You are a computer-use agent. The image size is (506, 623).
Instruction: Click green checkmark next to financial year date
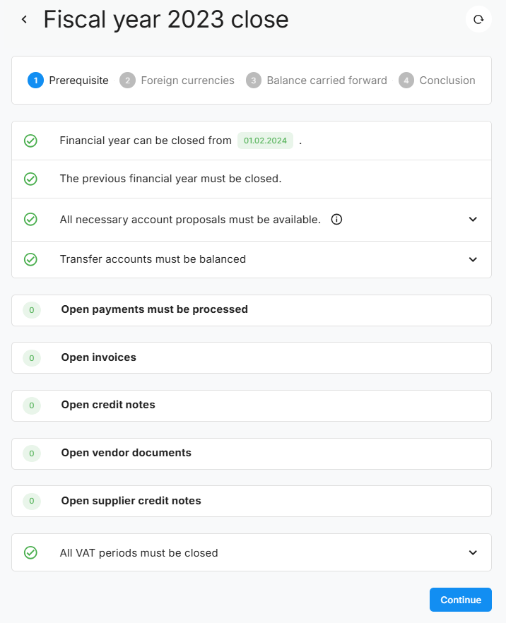coord(30,141)
